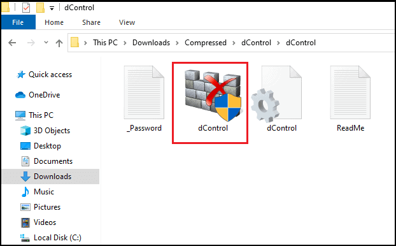The height and width of the screenshot is (246, 396).
Task: Open the Share ribbon tab
Action: tap(91, 22)
